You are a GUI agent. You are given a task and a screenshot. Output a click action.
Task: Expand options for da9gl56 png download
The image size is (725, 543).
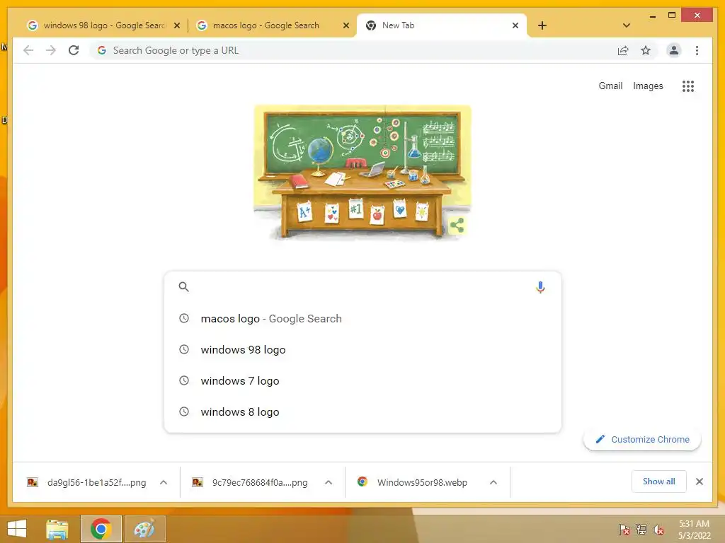(x=164, y=482)
